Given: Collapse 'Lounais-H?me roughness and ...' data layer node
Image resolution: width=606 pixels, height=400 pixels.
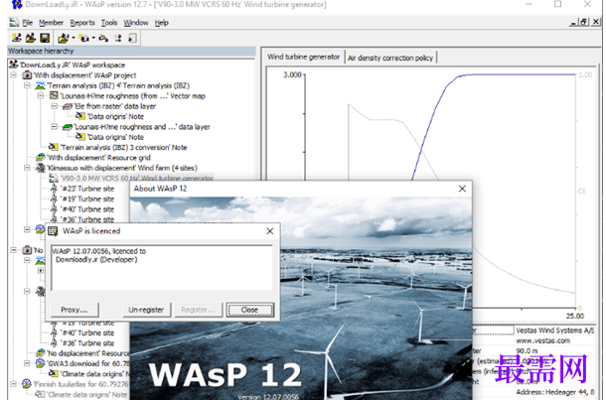Looking at the screenshot, I should [54, 127].
